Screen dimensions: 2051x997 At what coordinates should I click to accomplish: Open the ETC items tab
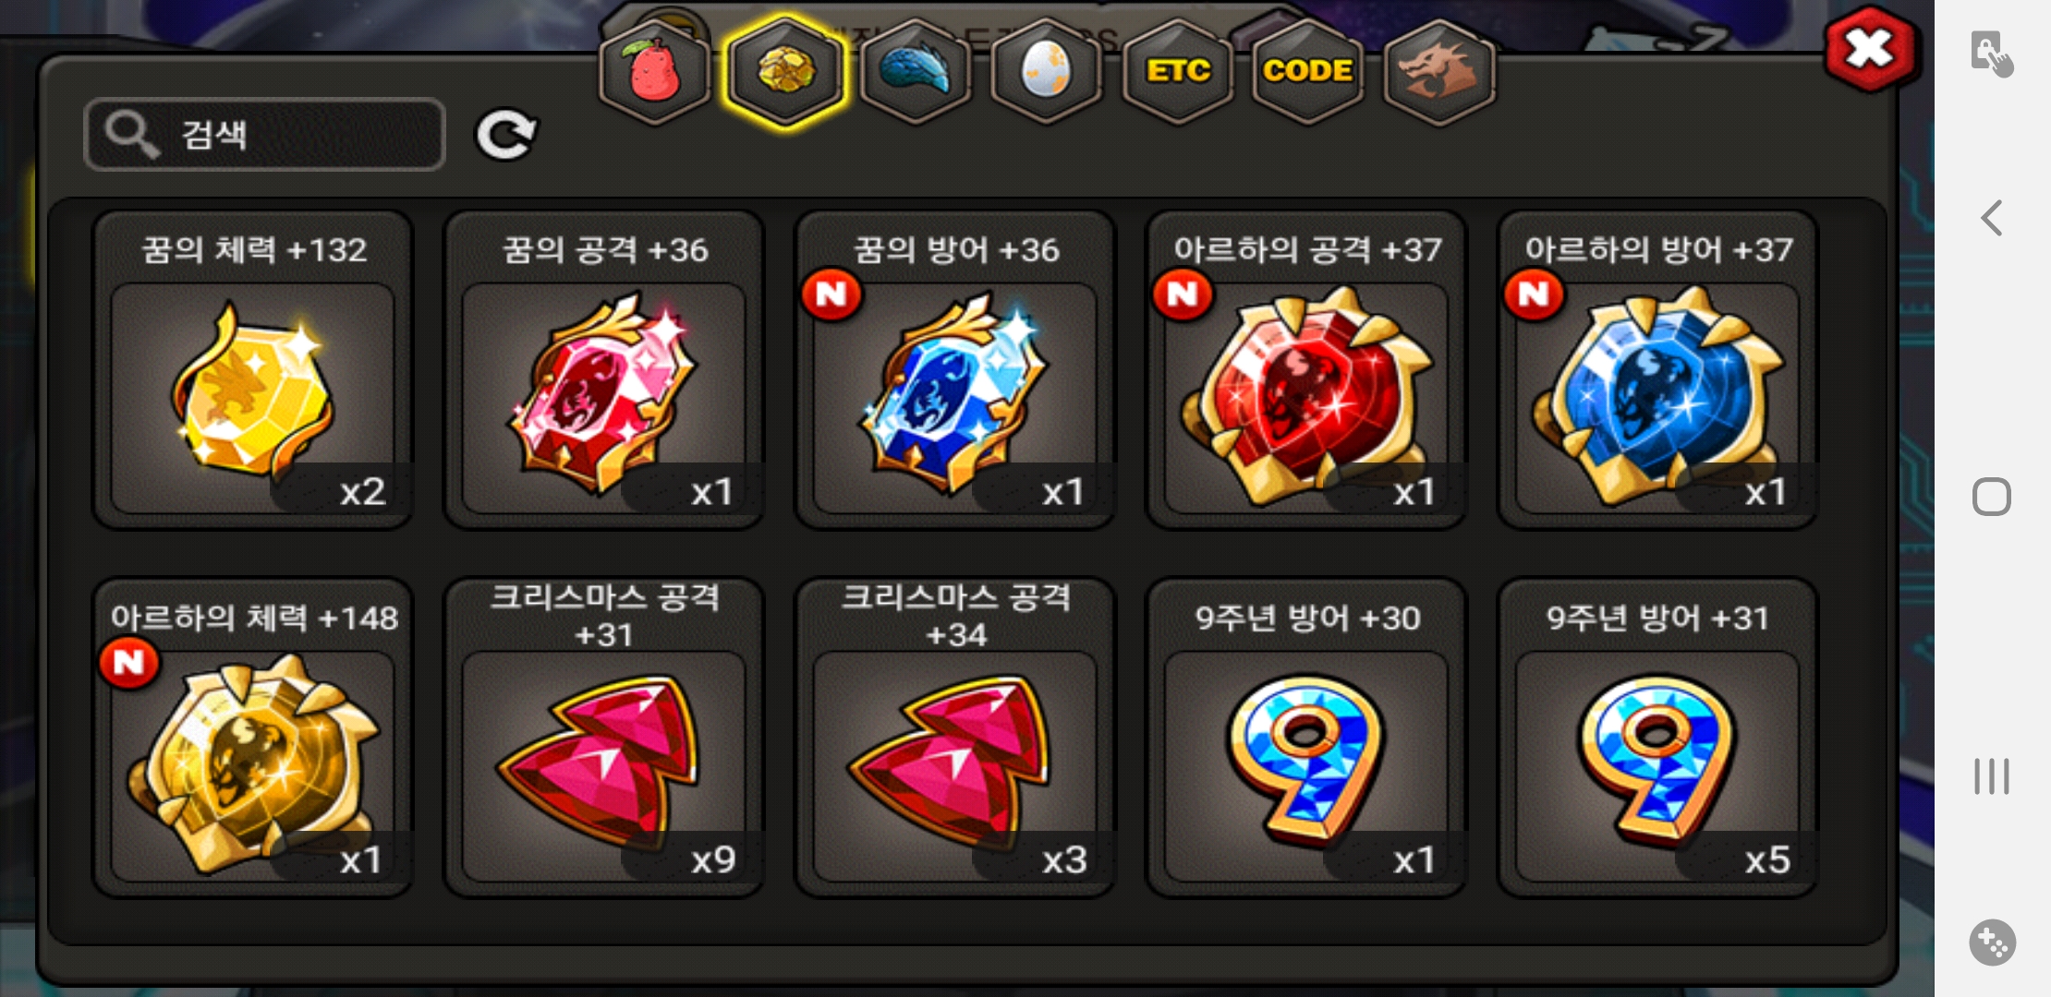click(1177, 71)
